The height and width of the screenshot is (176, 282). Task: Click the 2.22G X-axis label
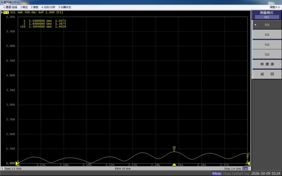tap(110, 165)
